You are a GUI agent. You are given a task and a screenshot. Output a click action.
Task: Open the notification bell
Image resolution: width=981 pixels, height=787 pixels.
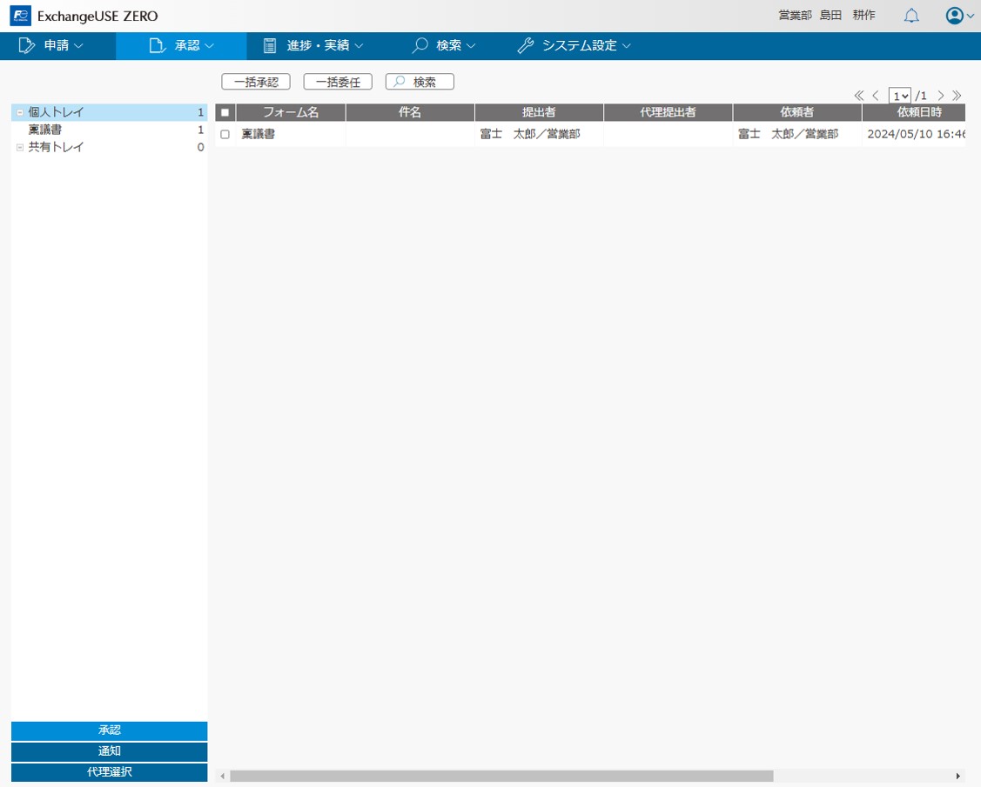(911, 15)
